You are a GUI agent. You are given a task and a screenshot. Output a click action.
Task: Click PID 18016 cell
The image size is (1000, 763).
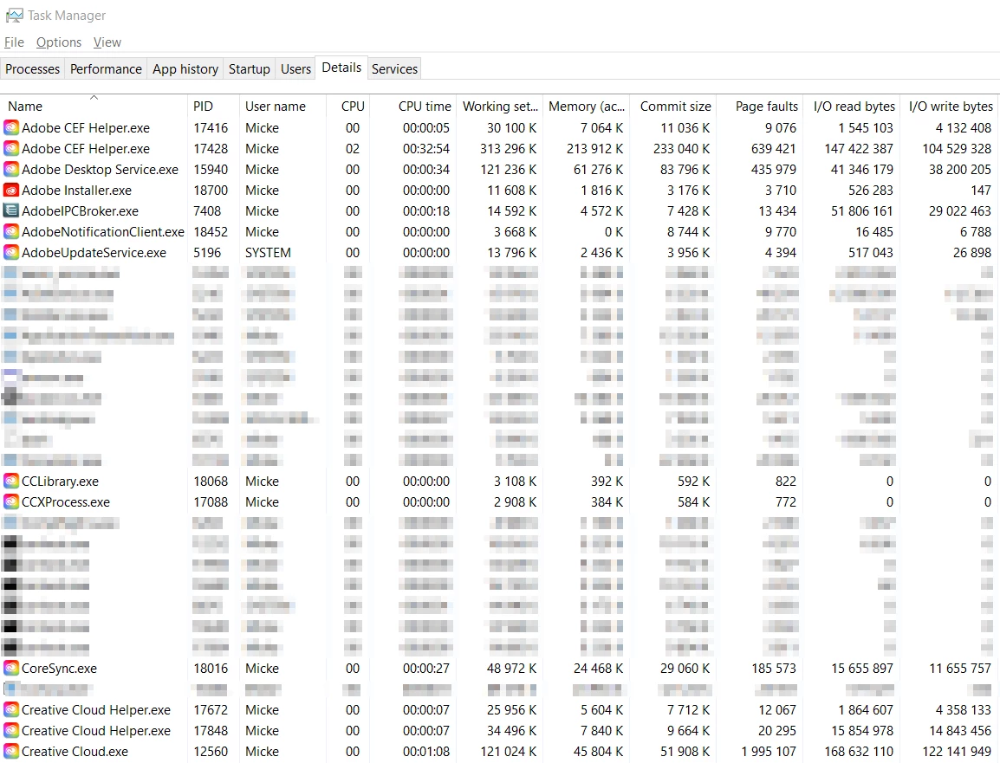211,669
